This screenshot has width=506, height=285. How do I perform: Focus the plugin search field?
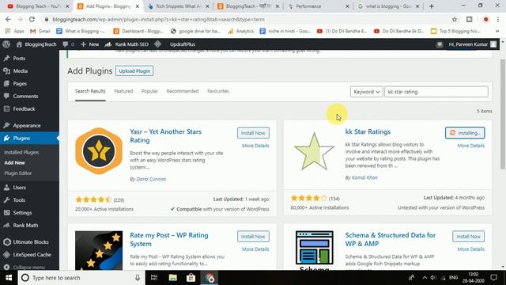point(436,92)
